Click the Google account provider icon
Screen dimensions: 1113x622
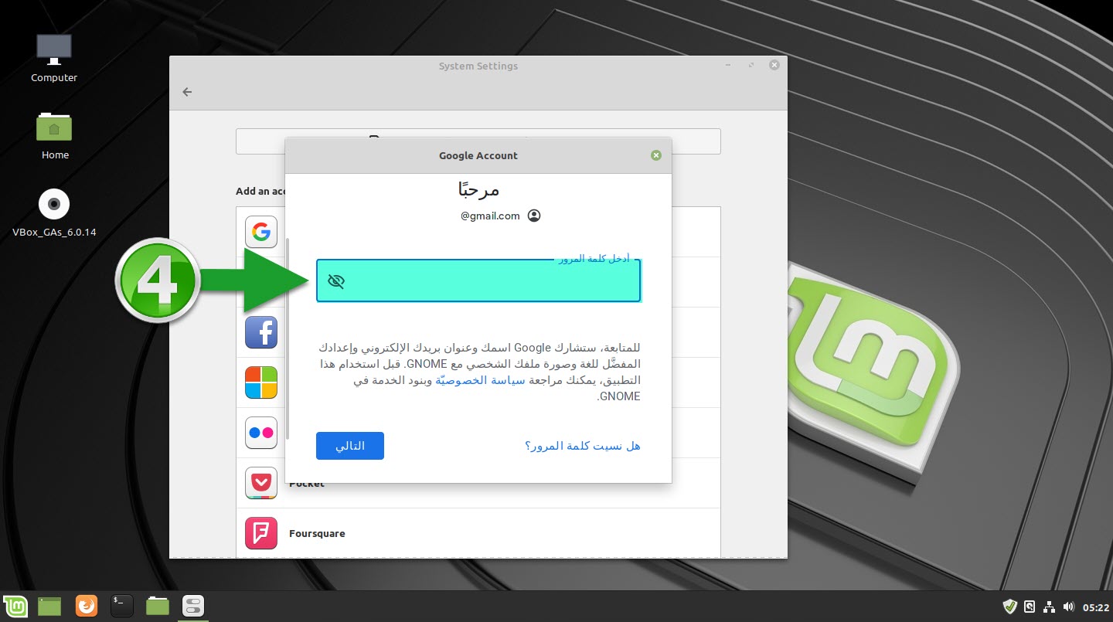pos(261,232)
